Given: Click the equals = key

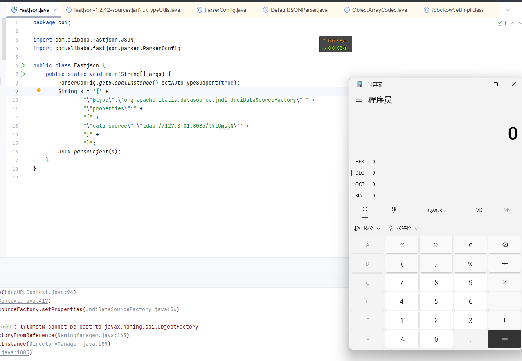Looking at the screenshot, I should [505, 339].
